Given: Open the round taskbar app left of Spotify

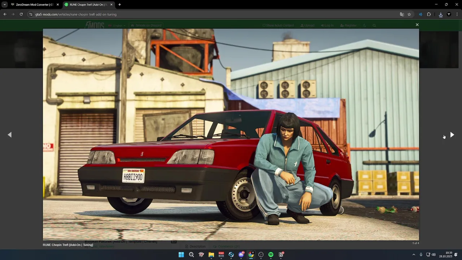Looking at the screenshot, I should [x=261, y=255].
